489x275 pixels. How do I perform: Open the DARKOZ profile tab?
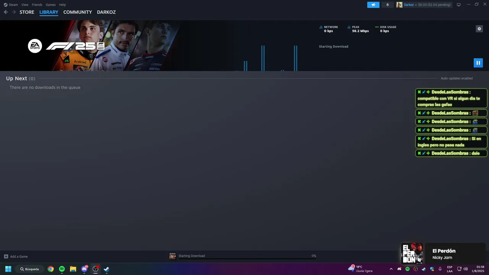tap(106, 12)
